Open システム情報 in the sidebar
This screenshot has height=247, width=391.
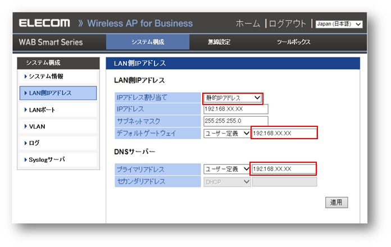[x=58, y=76]
